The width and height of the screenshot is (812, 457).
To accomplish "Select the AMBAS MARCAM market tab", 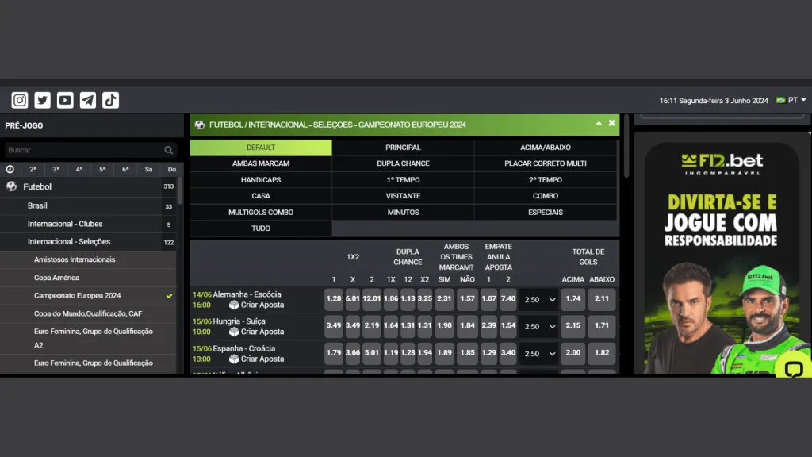I will (x=260, y=163).
